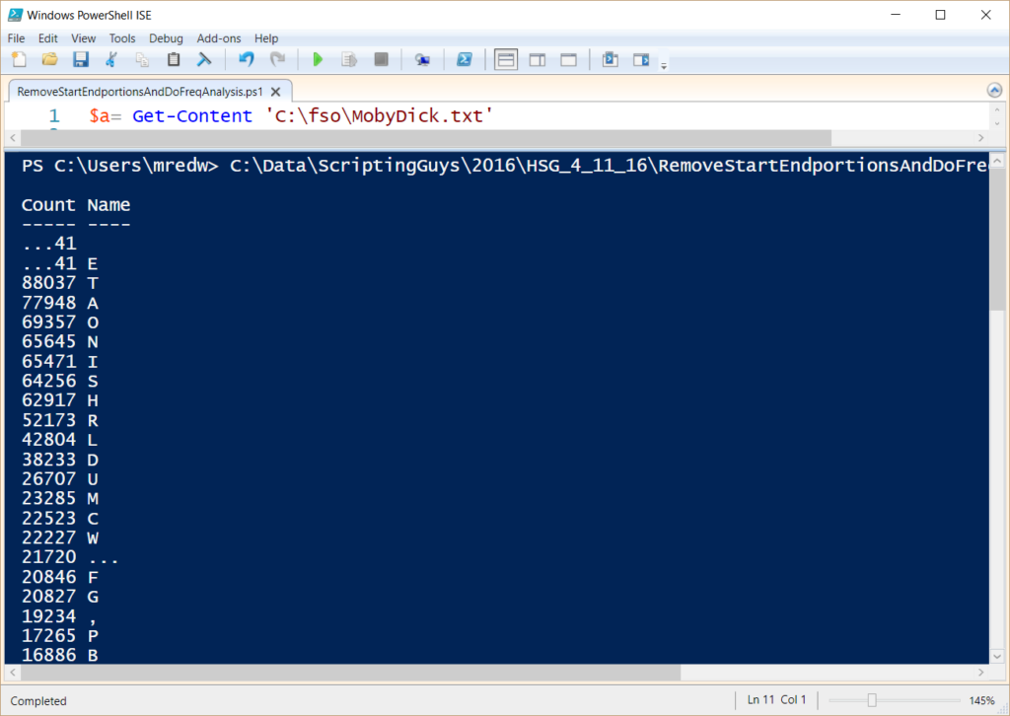Close the RemoveStartEndportionsAndDoFreqAnalysis.ps1 script tab
1010x716 pixels.
276,92
